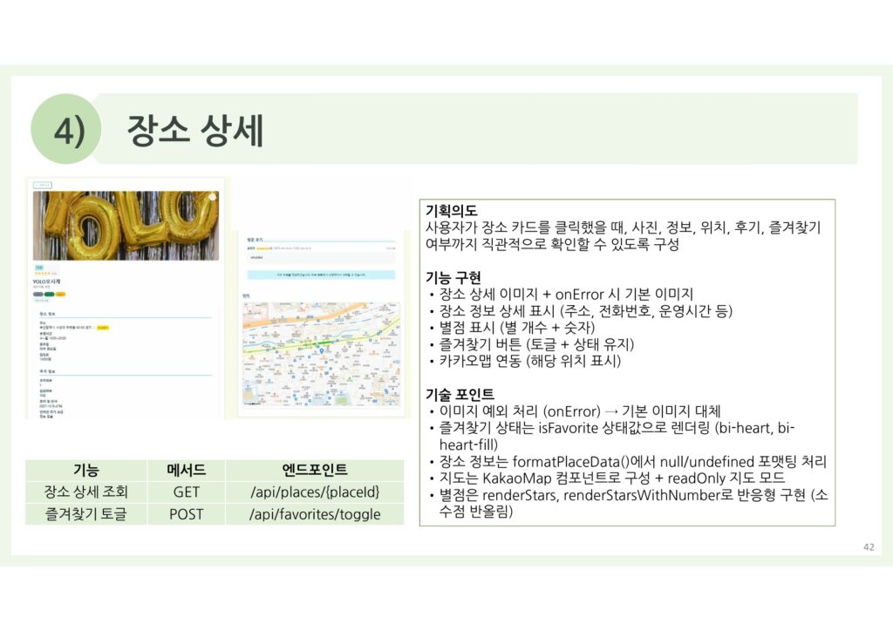
Task: Click the /api/places/{placeId} endpoint cell
Action: pos(315,492)
